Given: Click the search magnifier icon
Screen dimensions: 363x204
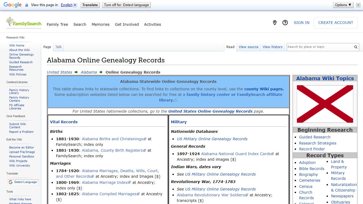Looking at the screenshot, I should coord(356,47).
